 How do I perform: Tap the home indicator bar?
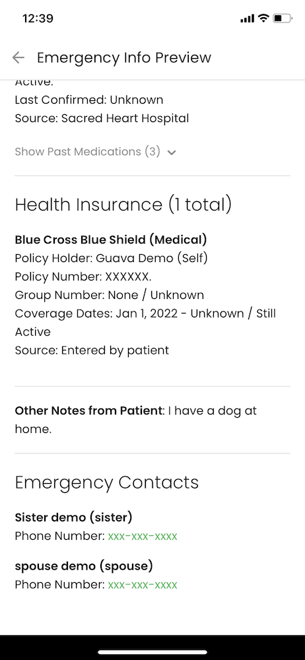152,652
